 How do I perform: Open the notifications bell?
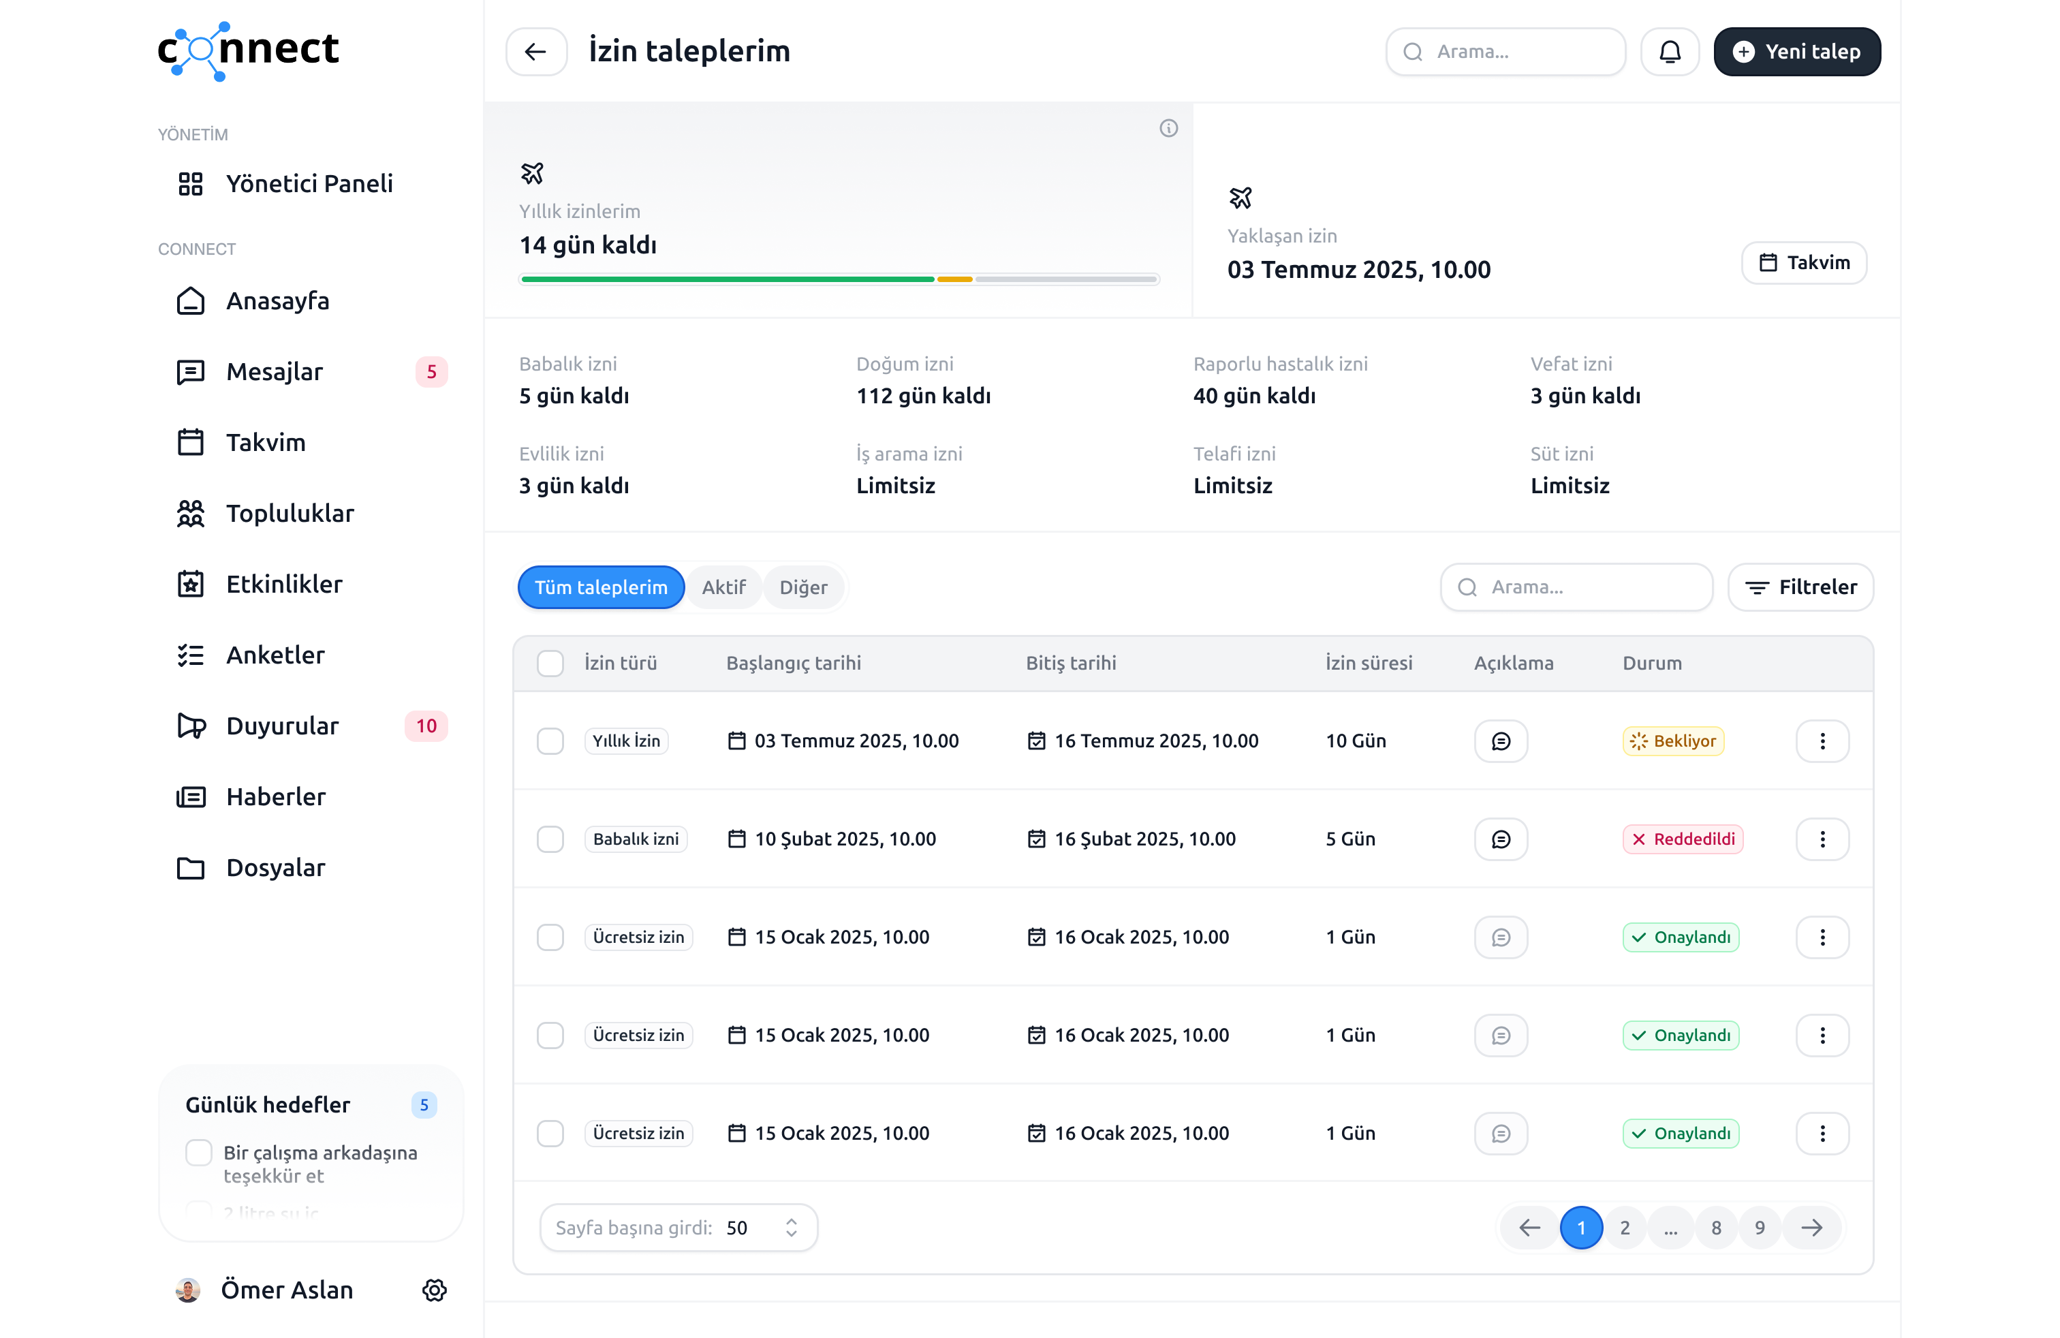1669,52
